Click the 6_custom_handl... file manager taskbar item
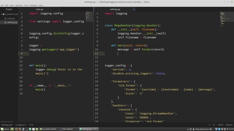 (48, 129)
